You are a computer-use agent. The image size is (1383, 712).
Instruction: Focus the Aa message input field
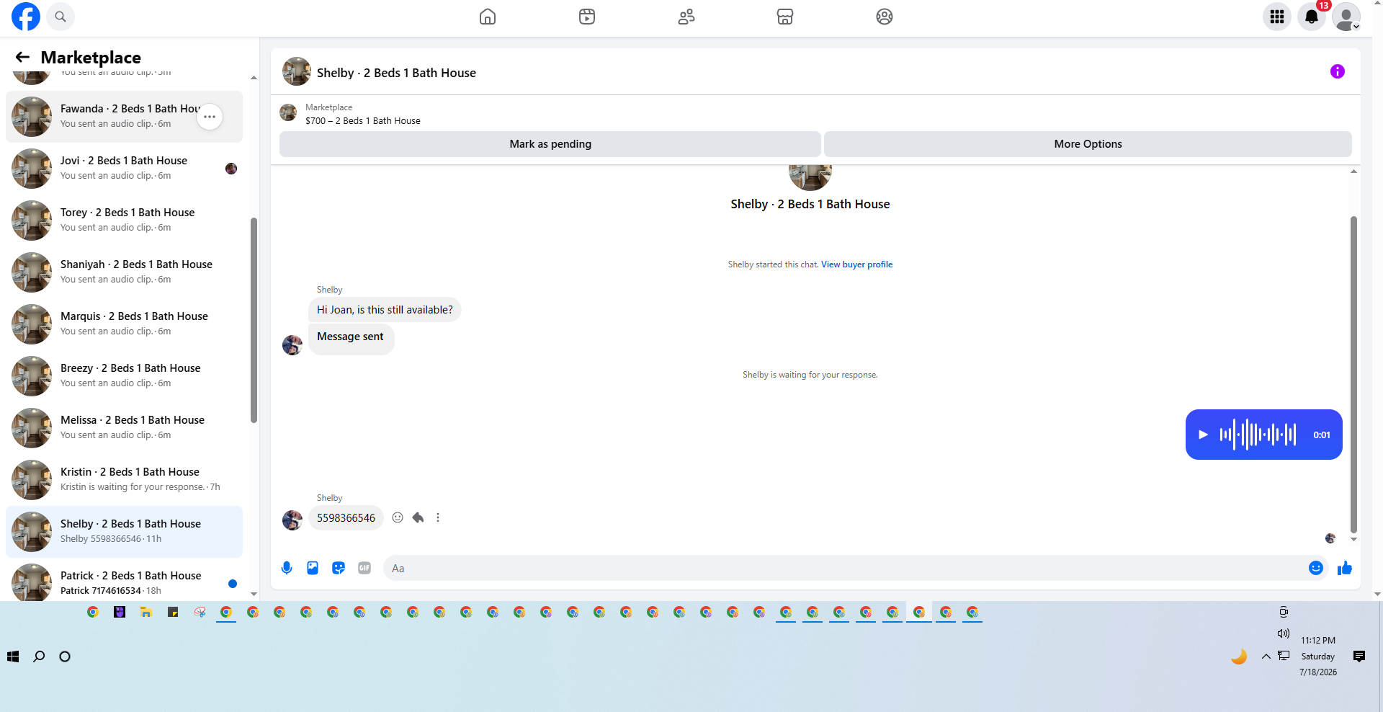click(846, 568)
